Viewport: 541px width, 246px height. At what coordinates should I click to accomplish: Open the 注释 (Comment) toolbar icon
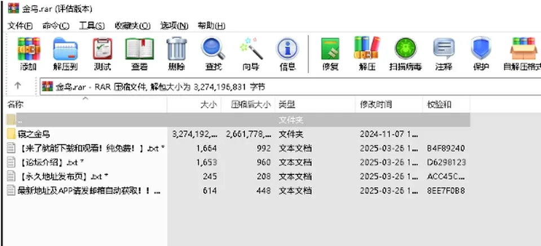coord(444,49)
